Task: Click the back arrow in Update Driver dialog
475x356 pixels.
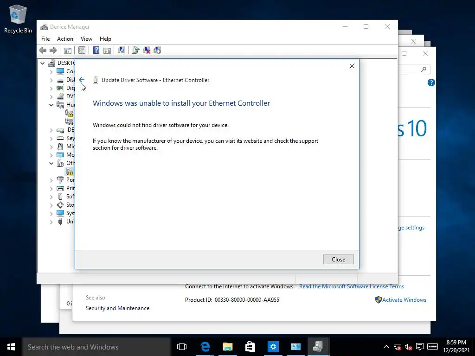Action: click(x=82, y=80)
